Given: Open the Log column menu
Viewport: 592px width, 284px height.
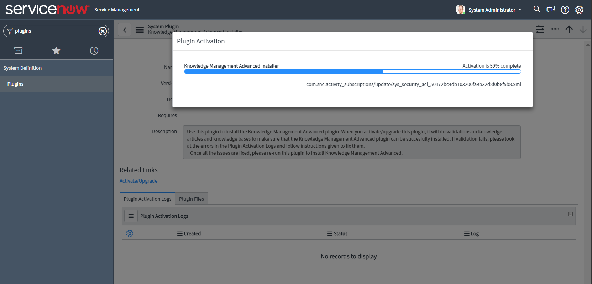Looking at the screenshot, I should coord(467,234).
